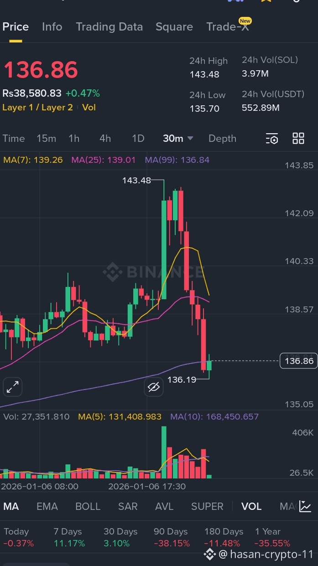Open the Depth chart view
Viewport: 318px width, 566px height.
[x=222, y=138]
